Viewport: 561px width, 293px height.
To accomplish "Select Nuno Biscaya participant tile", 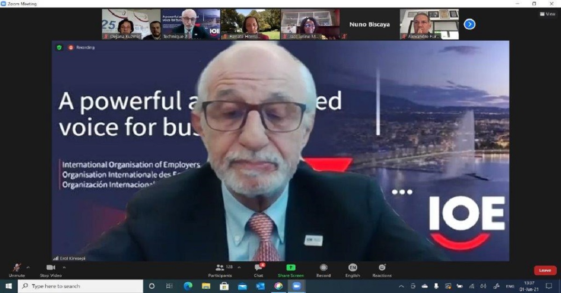I will point(369,24).
